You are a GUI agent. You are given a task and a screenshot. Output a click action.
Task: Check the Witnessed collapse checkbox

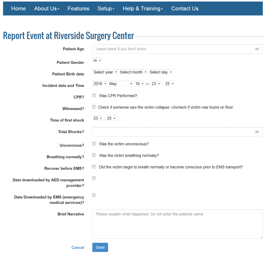94,107
